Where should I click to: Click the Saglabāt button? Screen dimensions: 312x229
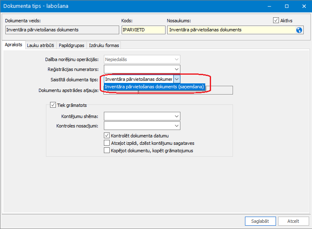(x=260, y=221)
